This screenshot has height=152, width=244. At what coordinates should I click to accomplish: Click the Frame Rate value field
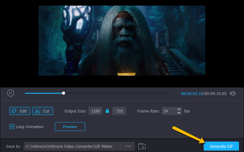pyautogui.click(x=168, y=111)
